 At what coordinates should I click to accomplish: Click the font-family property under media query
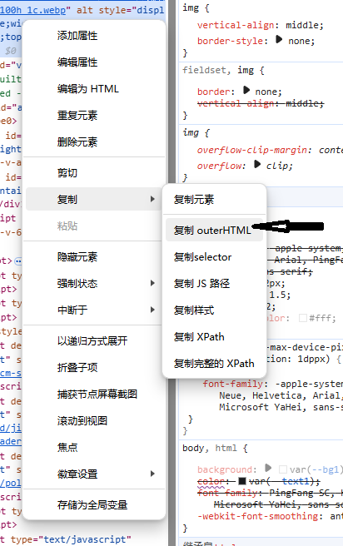pos(233,384)
